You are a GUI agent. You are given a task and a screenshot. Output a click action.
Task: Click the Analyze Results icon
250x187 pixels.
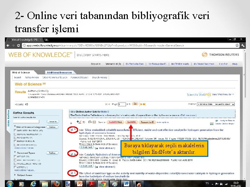(217, 121)
